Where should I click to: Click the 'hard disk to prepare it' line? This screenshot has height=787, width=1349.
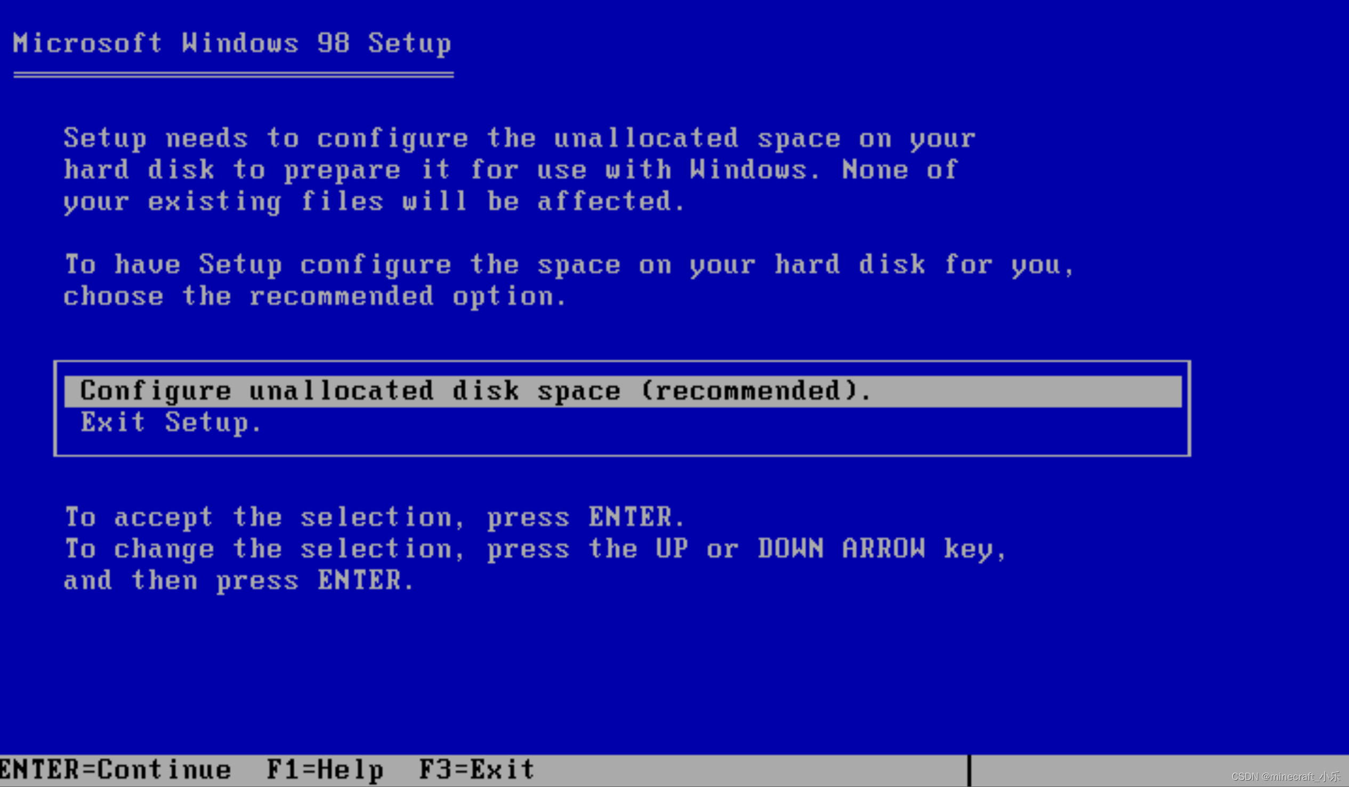pos(511,170)
